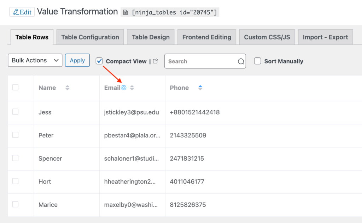Click the name cell "Spencer"
The height and width of the screenshot is (223, 362).
50,159
